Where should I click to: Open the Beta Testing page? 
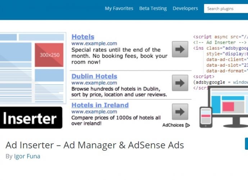[153, 8]
